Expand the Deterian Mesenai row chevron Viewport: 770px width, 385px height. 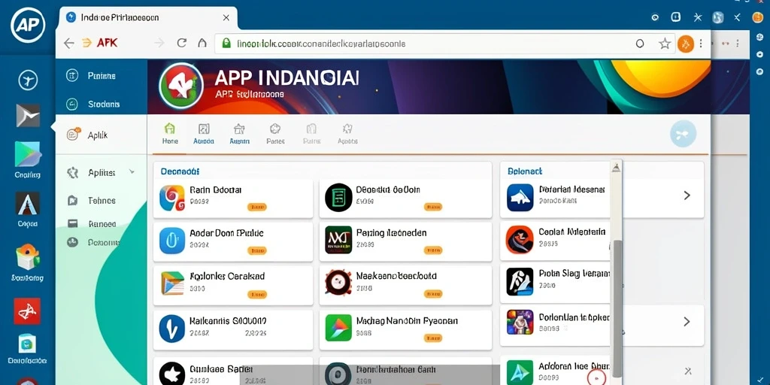click(x=687, y=196)
